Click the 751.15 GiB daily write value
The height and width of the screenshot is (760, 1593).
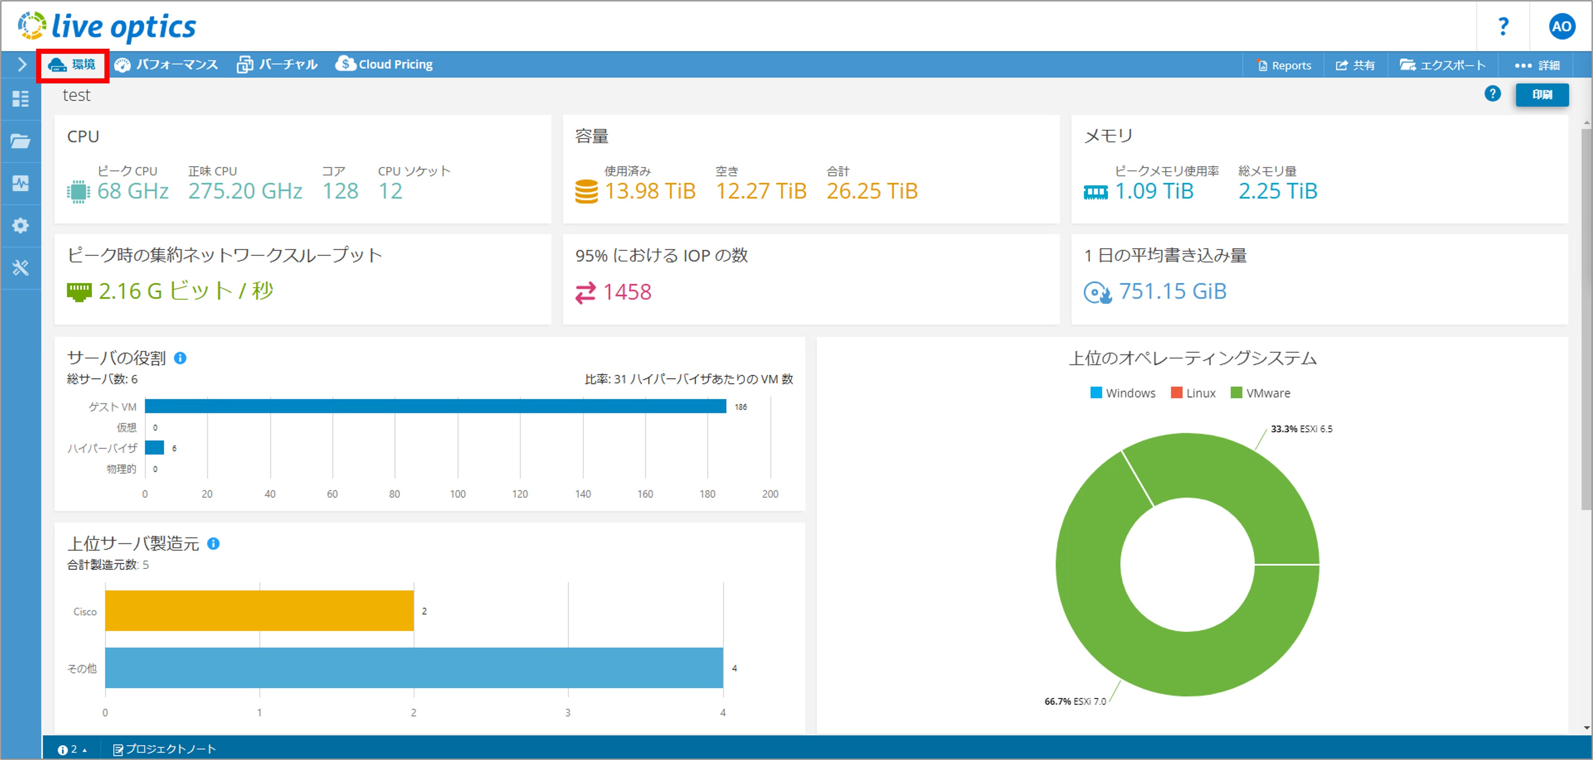click(x=1172, y=292)
